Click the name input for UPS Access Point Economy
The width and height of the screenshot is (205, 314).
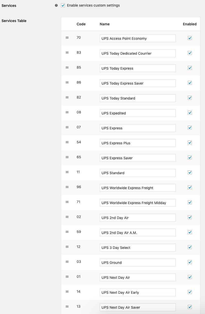point(138,38)
